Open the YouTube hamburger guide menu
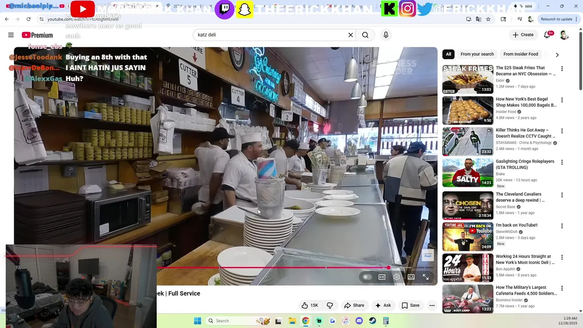 click(x=11, y=35)
